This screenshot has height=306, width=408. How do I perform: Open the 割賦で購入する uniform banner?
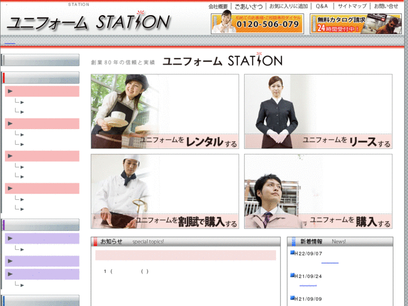pyautogui.click(x=164, y=191)
